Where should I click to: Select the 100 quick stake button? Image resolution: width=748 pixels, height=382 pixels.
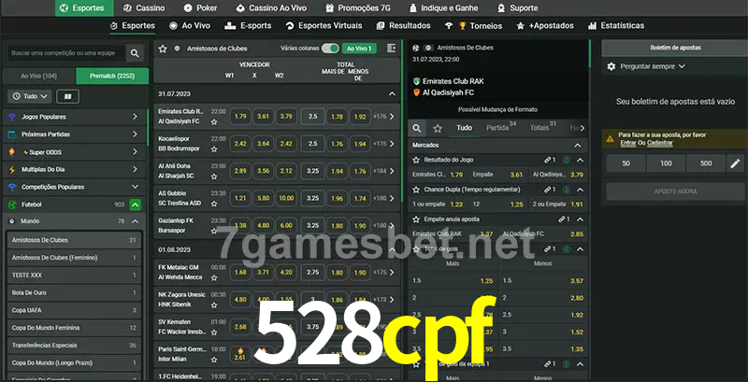[666, 163]
